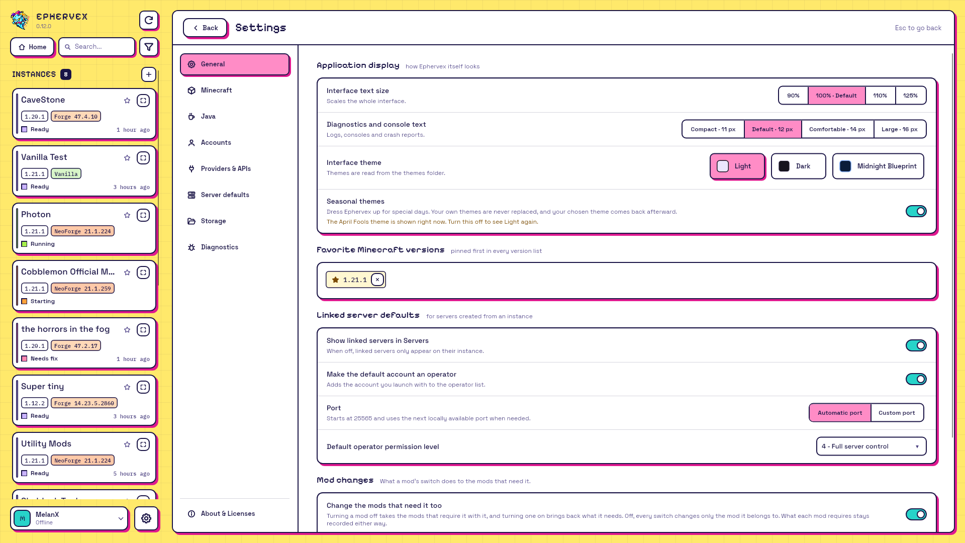Toggle Make the default account an operator
The width and height of the screenshot is (965, 543).
tap(916, 379)
